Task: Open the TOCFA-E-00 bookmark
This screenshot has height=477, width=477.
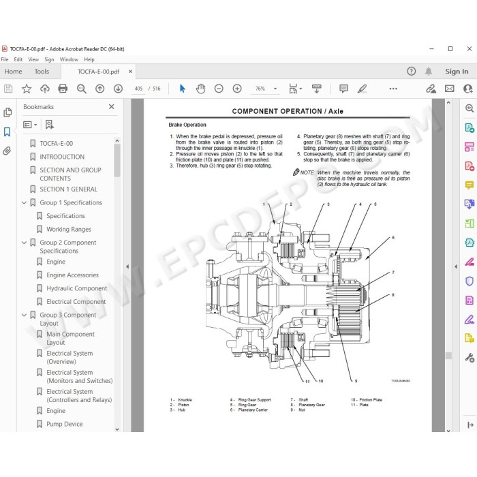Action: pos(57,144)
